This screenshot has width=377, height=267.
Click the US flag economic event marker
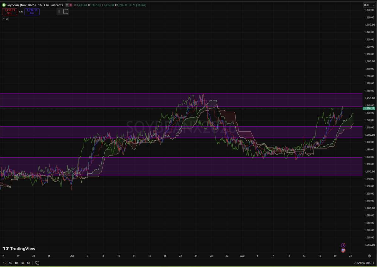pos(343,250)
